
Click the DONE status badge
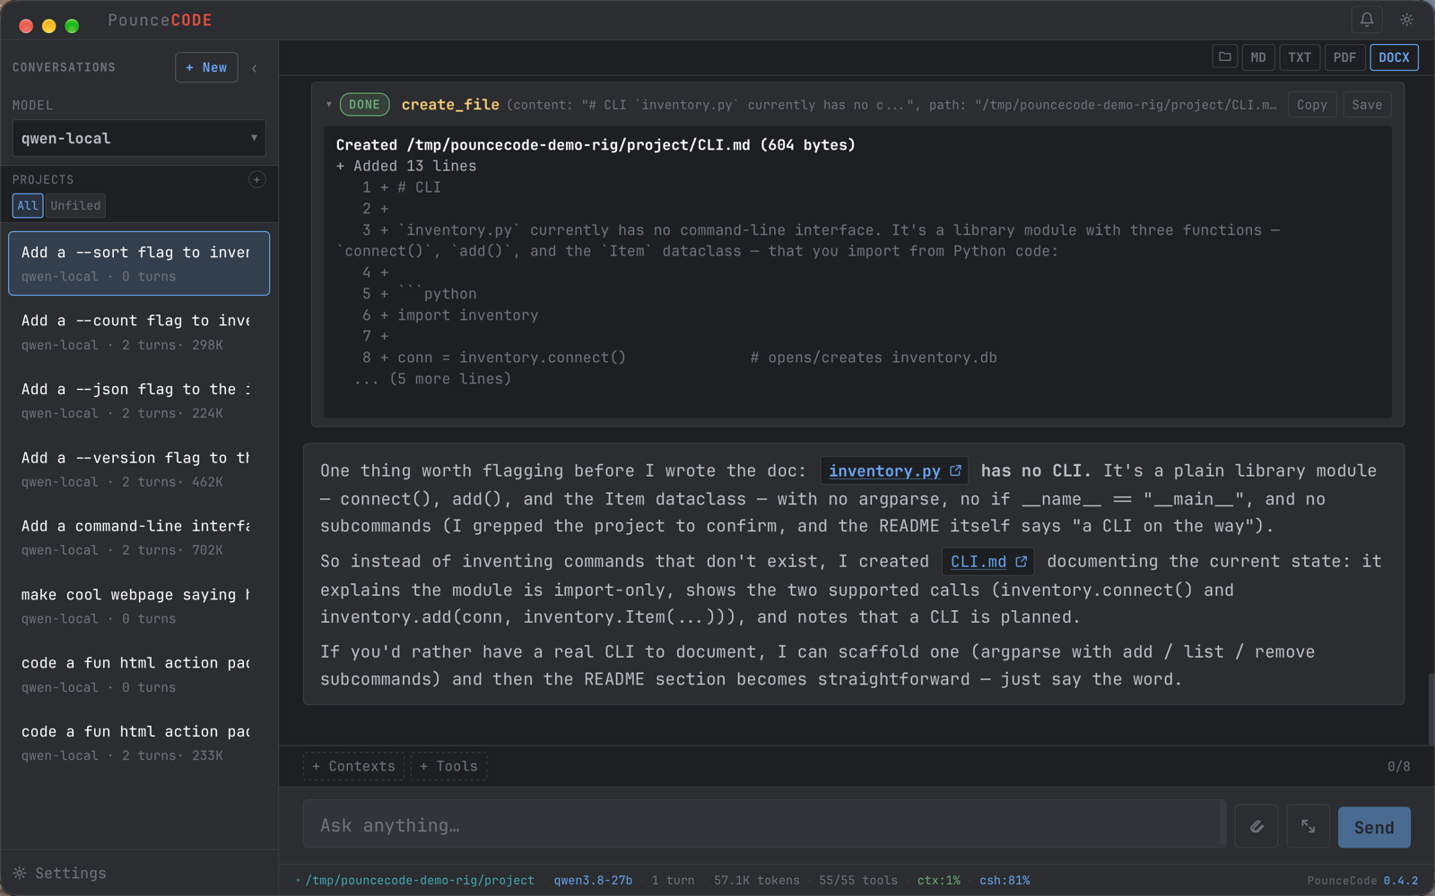(x=364, y=105)
